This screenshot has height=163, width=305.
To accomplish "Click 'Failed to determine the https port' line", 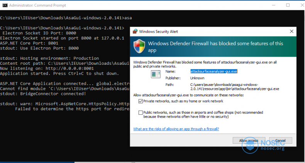I will coord(72,109).
